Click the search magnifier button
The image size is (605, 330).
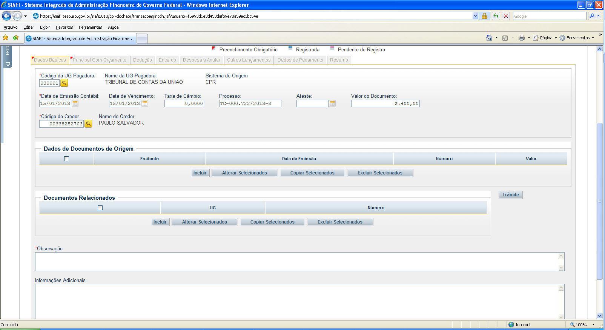click(x=592, y=16)
